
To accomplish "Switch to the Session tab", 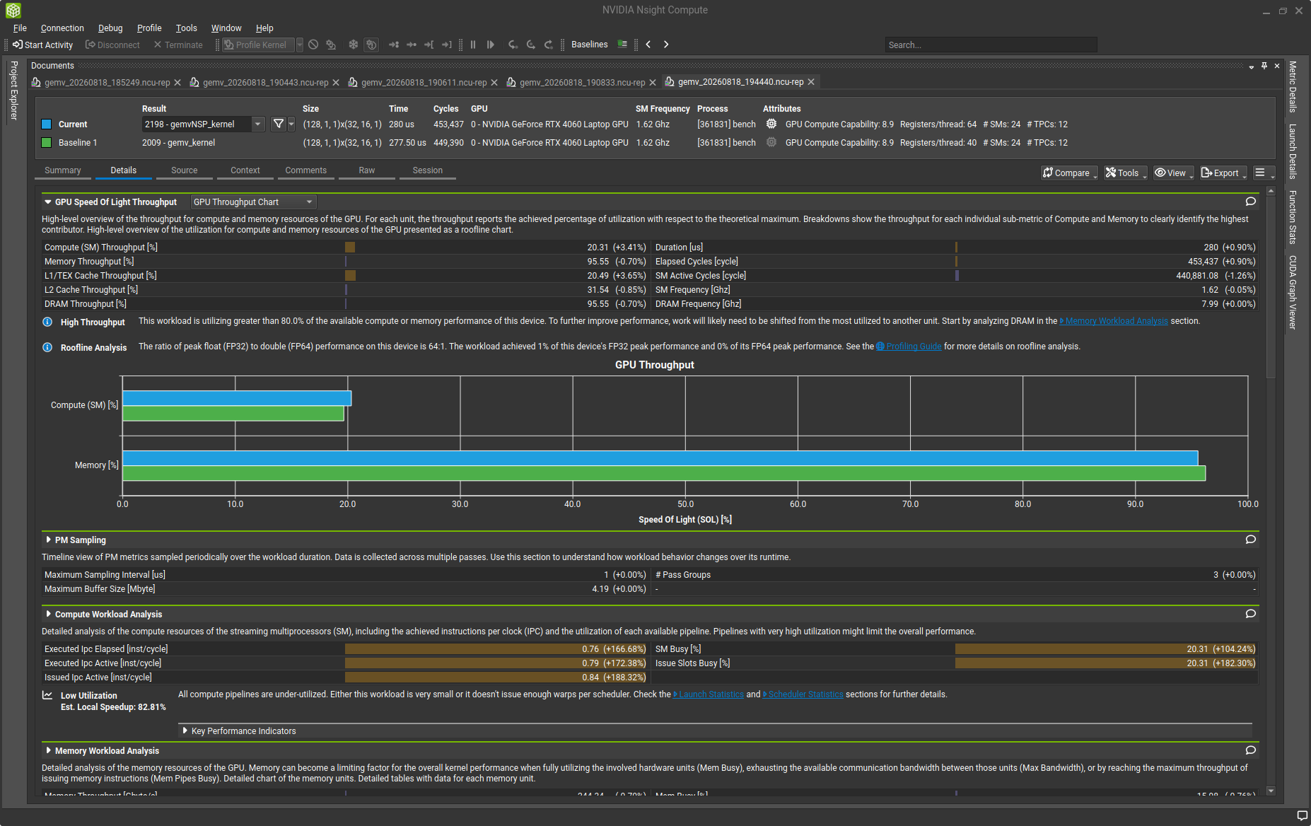I will (x=428, y=170).
